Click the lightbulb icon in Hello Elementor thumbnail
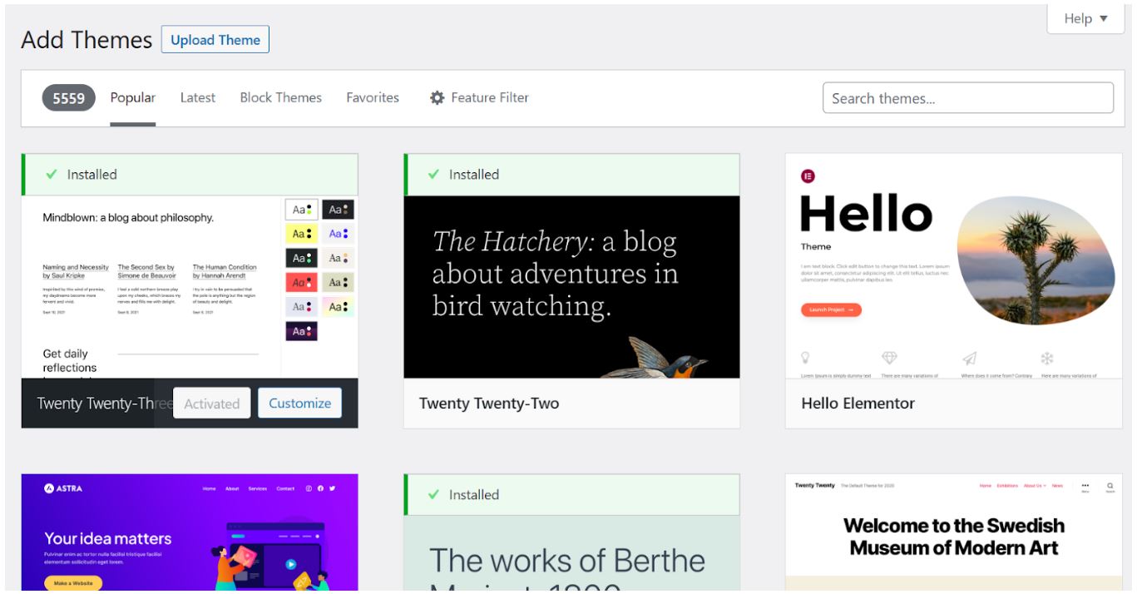This screenshot has height=594, width=1137. pyautogui.click(x=806, y=358)
